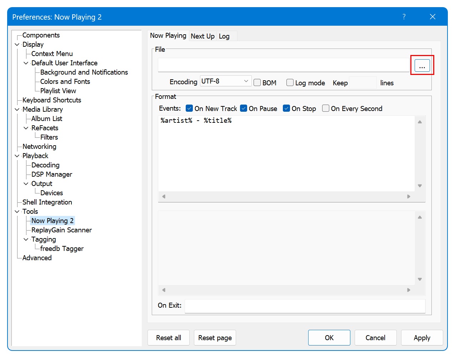Click the format editor scroll left arrow
This screenshot has height=358, width=455.
tap(164, 196)
